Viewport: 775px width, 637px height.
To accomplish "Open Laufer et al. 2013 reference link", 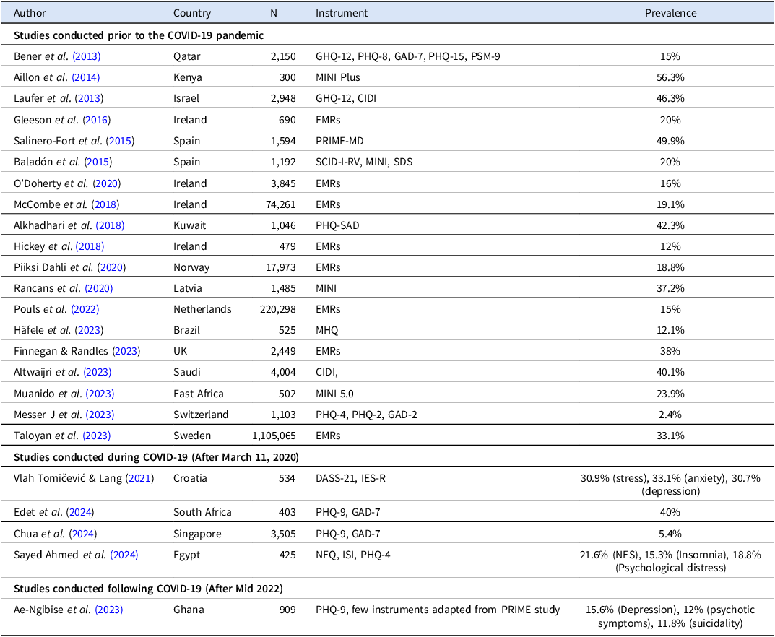I will coord(84,98).
